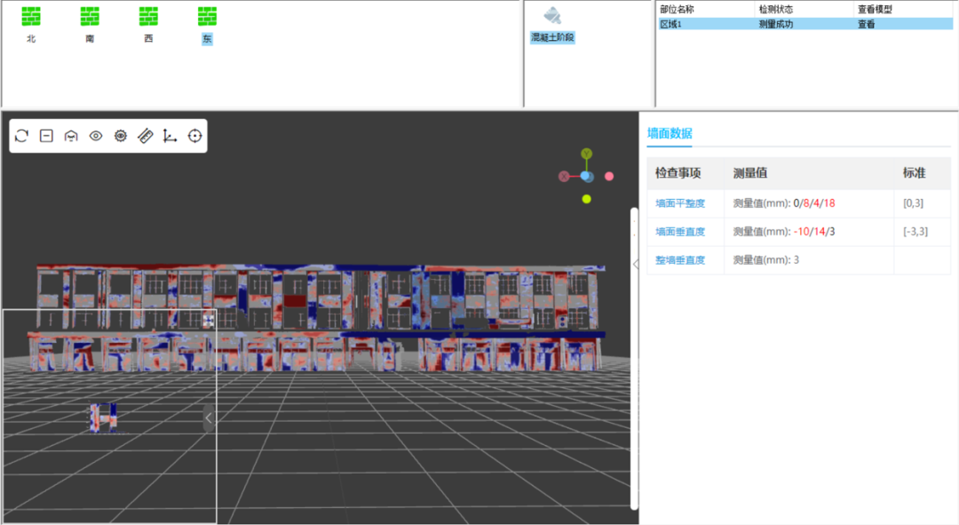Click the refresh/rotate view toolbar icon

point(22,136)
